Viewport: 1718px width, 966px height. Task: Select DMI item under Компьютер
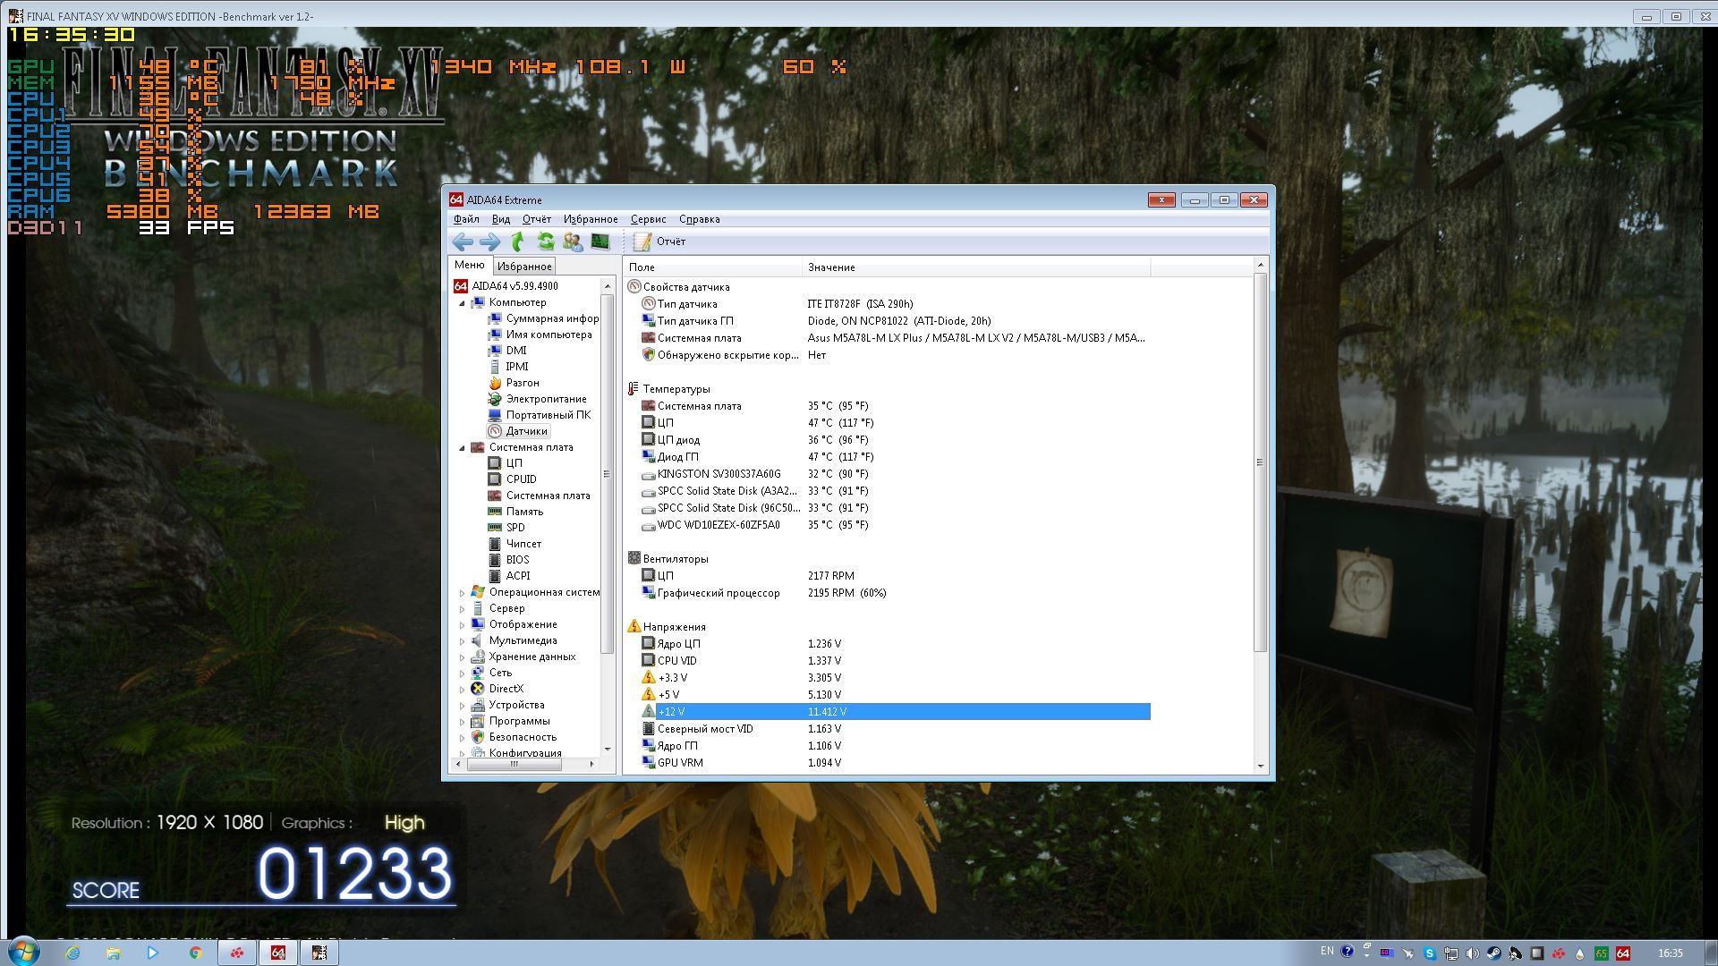click(516, 351)
